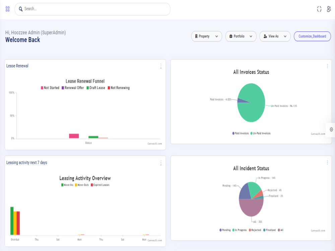Click the Overdue axis label

coord(15,240)
